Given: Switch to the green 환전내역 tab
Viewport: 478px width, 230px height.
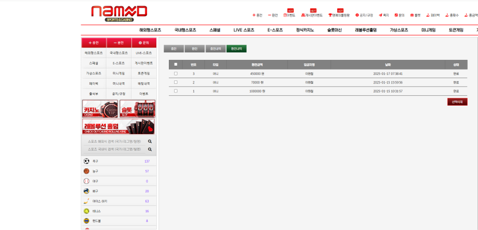Looking at the screenshot, I should [x=236, y=49].
